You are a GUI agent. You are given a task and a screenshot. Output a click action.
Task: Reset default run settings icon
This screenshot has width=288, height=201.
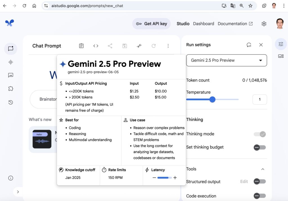click(x=249, y=45)
